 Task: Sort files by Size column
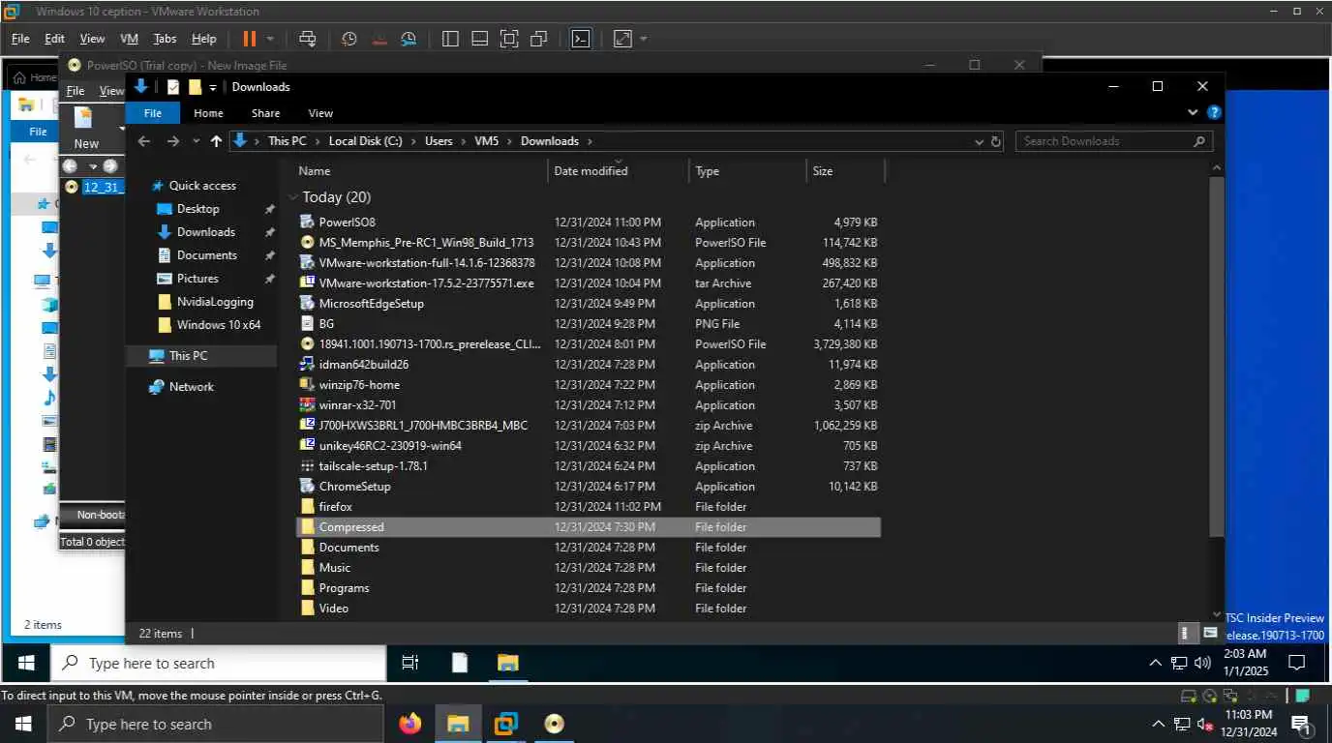point(845,171)
